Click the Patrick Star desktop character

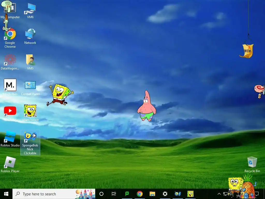click(146, 106)
